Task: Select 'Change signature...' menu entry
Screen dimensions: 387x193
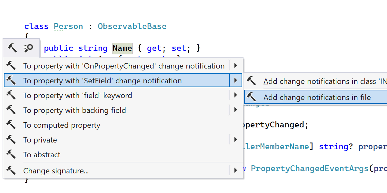Action: pyautogui.click(x=56, y=171)
